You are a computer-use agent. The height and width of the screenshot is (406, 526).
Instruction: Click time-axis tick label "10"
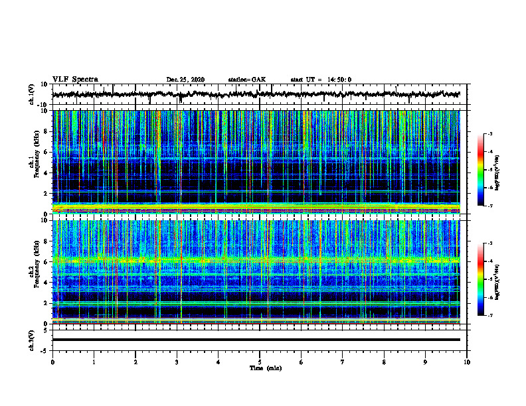coord(467,362)
